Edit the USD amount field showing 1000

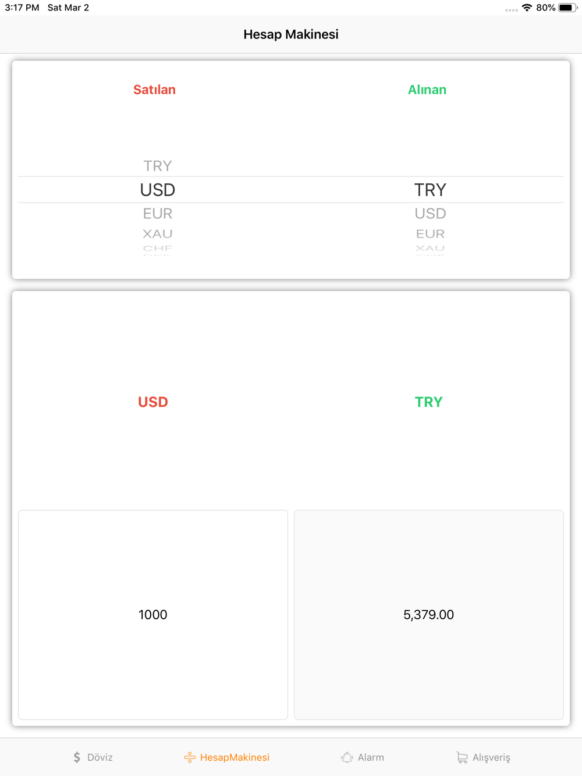(153, 615)
